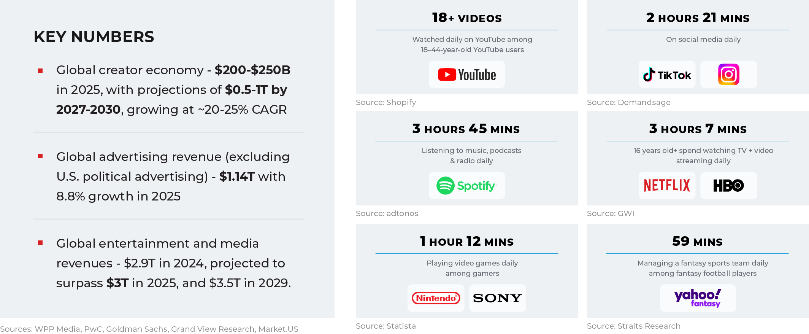
Task: Click the '59 MINS' stat heading
Action: (x=697, y=242)
